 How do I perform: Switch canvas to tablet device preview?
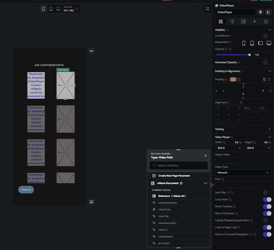[51, 9]
